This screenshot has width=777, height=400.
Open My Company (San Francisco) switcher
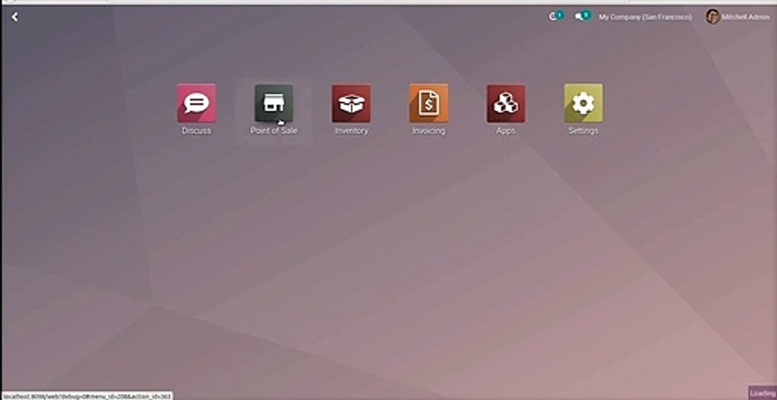tap(645, 17)
